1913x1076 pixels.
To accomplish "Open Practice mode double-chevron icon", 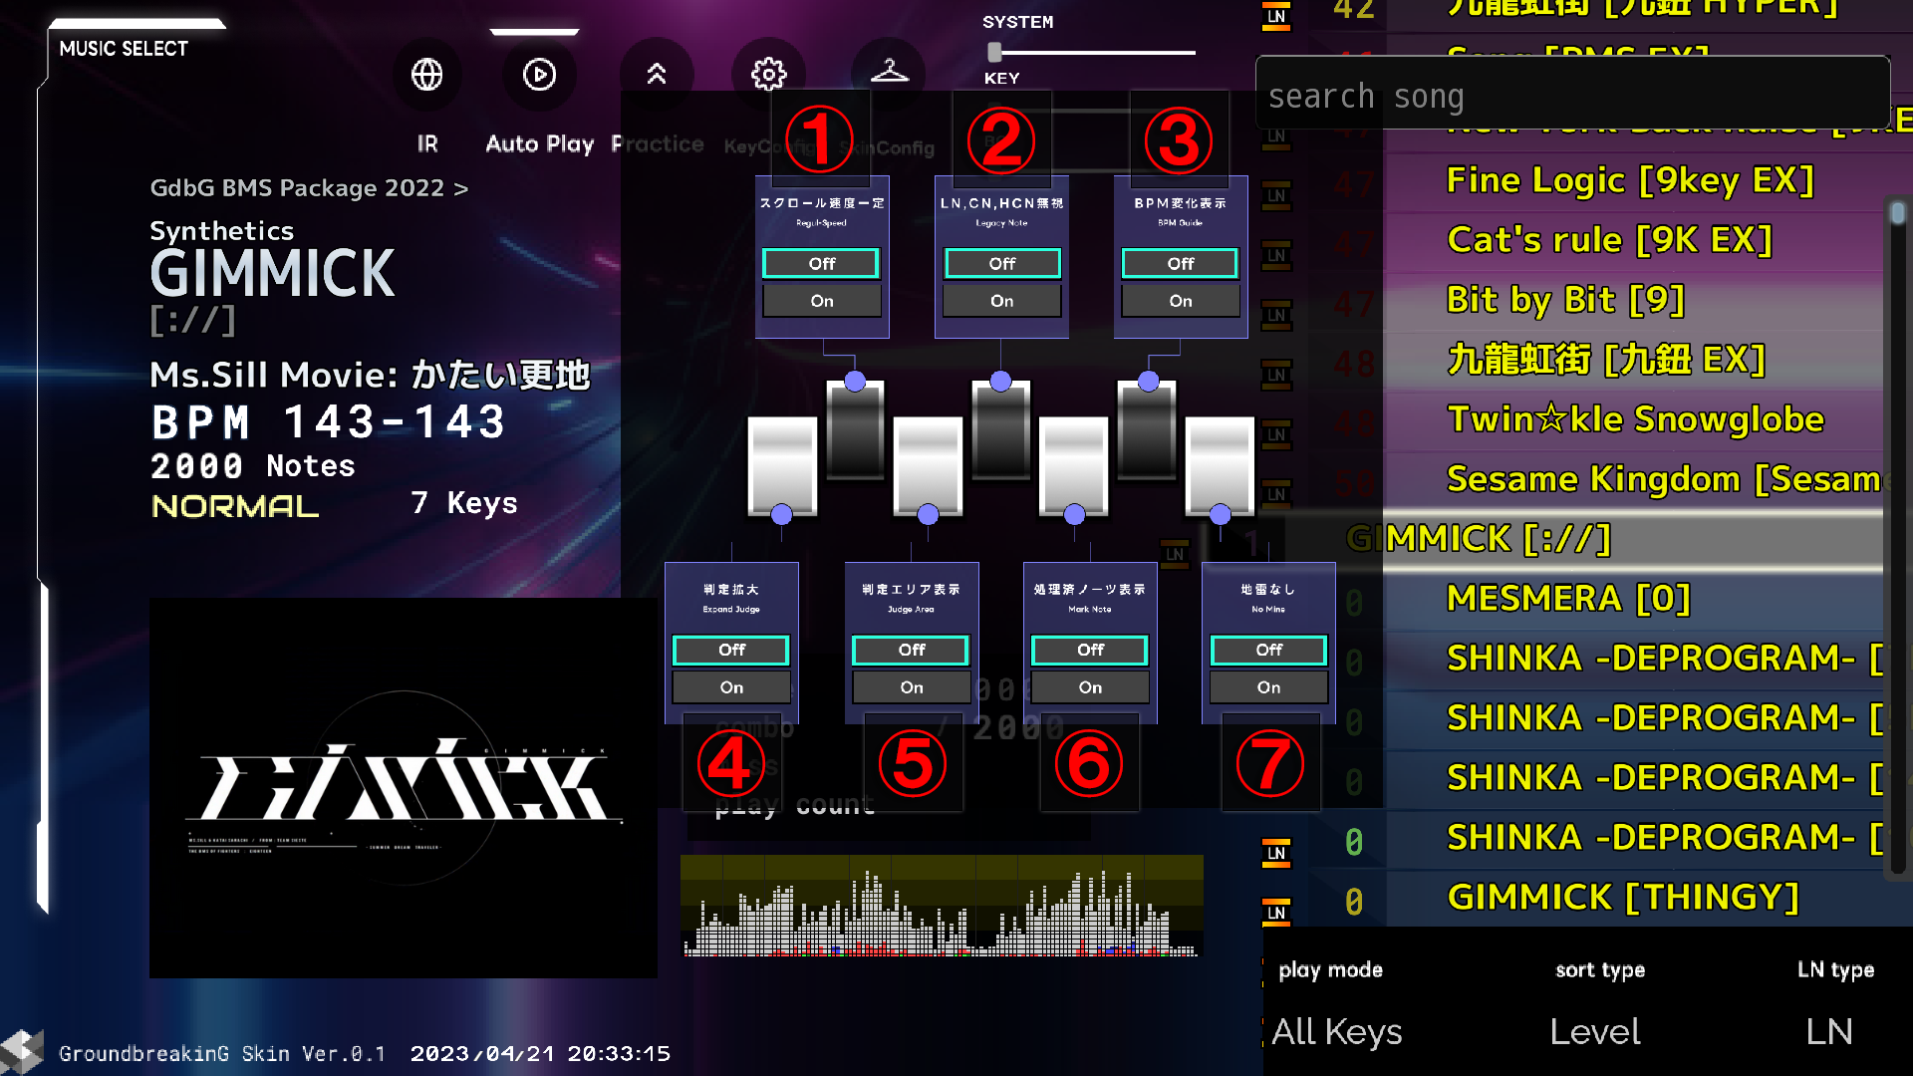I will [657, 75].
